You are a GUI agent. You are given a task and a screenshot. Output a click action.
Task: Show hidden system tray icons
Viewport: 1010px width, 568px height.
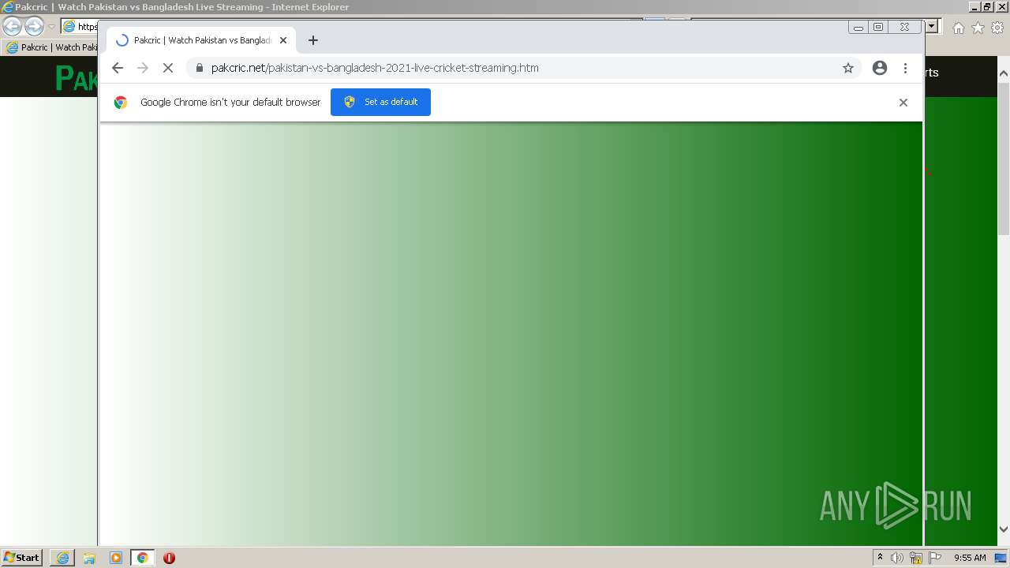(881, 558)
